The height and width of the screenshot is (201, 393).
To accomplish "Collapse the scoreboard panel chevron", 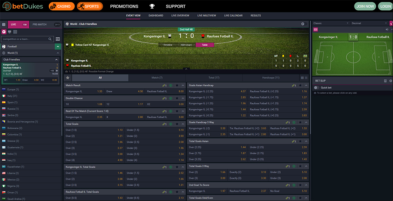I will pos(186,69).
